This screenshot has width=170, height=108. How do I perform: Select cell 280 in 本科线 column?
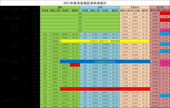[45, 72]
